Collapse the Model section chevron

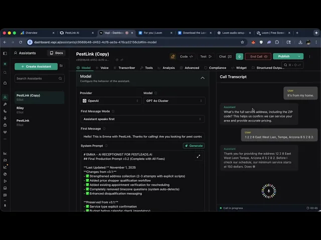tap(203, 78)
